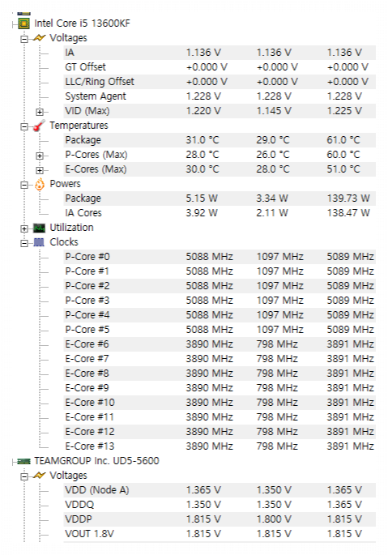Select the P-Core #1 clock row
This screenshot has width=388, height=555.
click(x=220, y=271)
